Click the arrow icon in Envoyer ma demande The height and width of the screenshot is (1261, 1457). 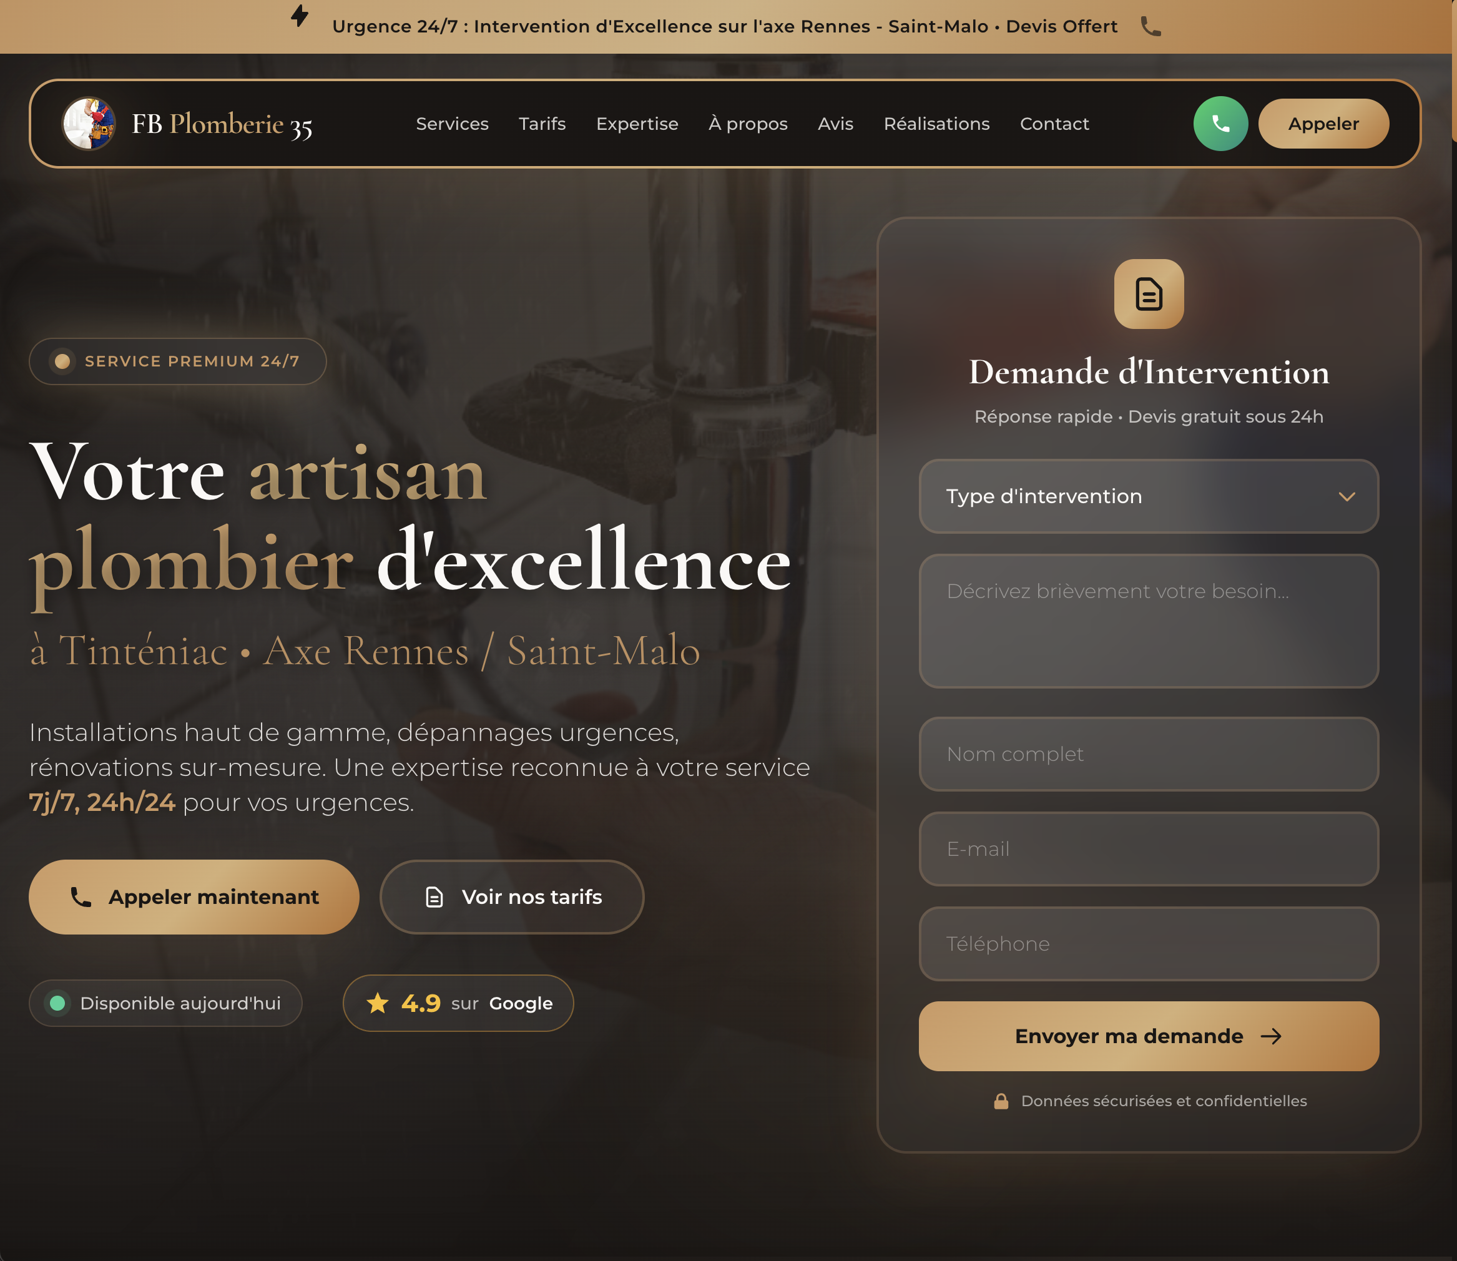click(x=1273, y=1035)
